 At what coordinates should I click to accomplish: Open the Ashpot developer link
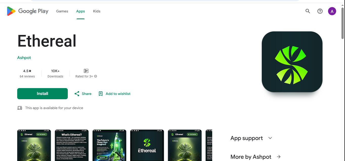[24, 58]
